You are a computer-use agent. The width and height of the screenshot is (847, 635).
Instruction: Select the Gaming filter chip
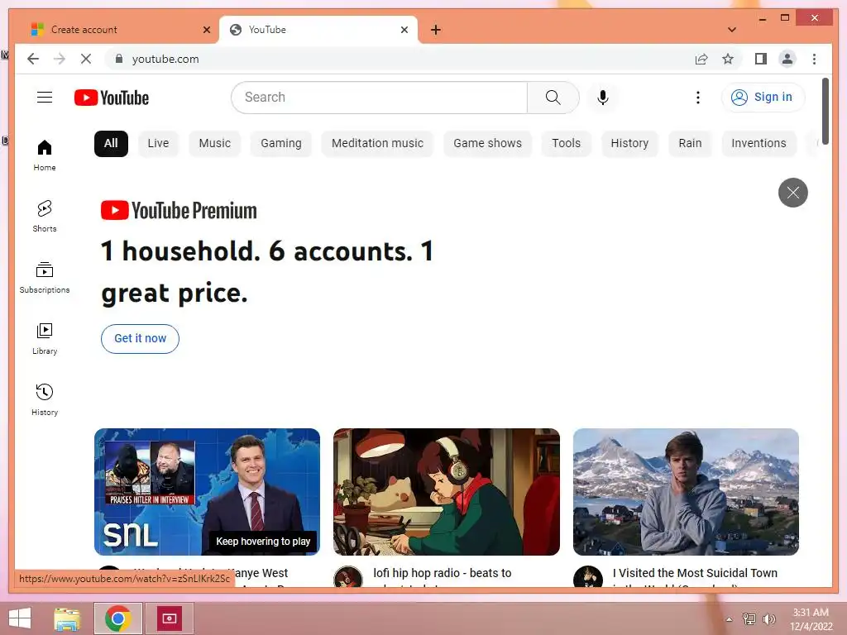281,143
